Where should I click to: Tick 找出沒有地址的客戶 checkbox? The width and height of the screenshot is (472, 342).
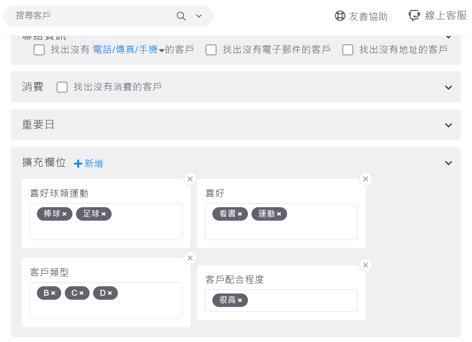pos(348,50)
